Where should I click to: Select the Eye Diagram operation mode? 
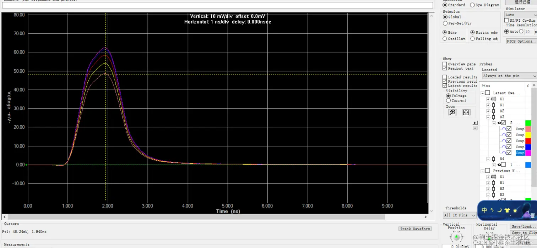pyautogui.click(x=472, y=5)
